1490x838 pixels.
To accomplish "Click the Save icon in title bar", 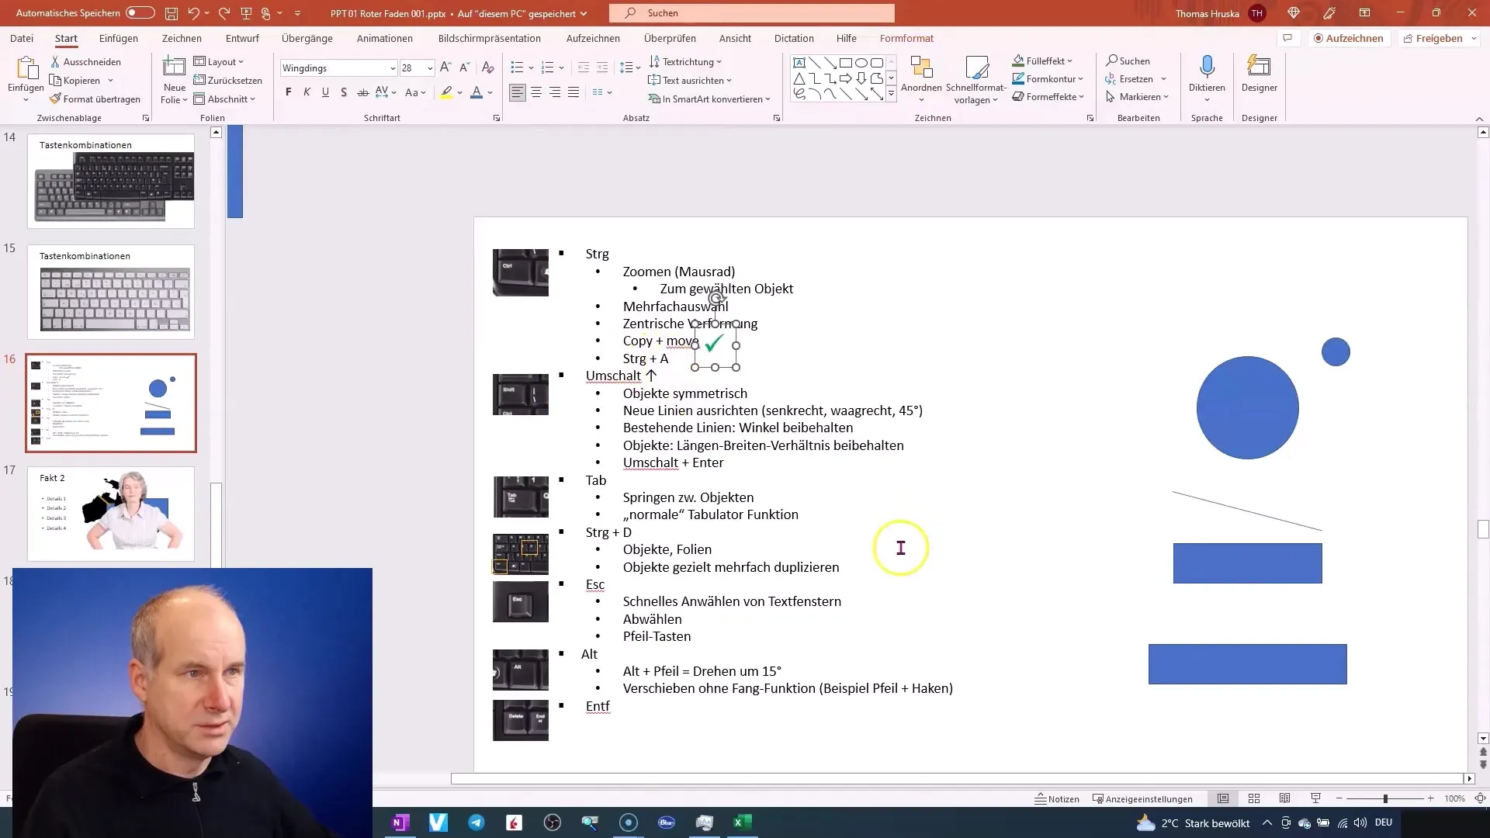I will 172,13.
